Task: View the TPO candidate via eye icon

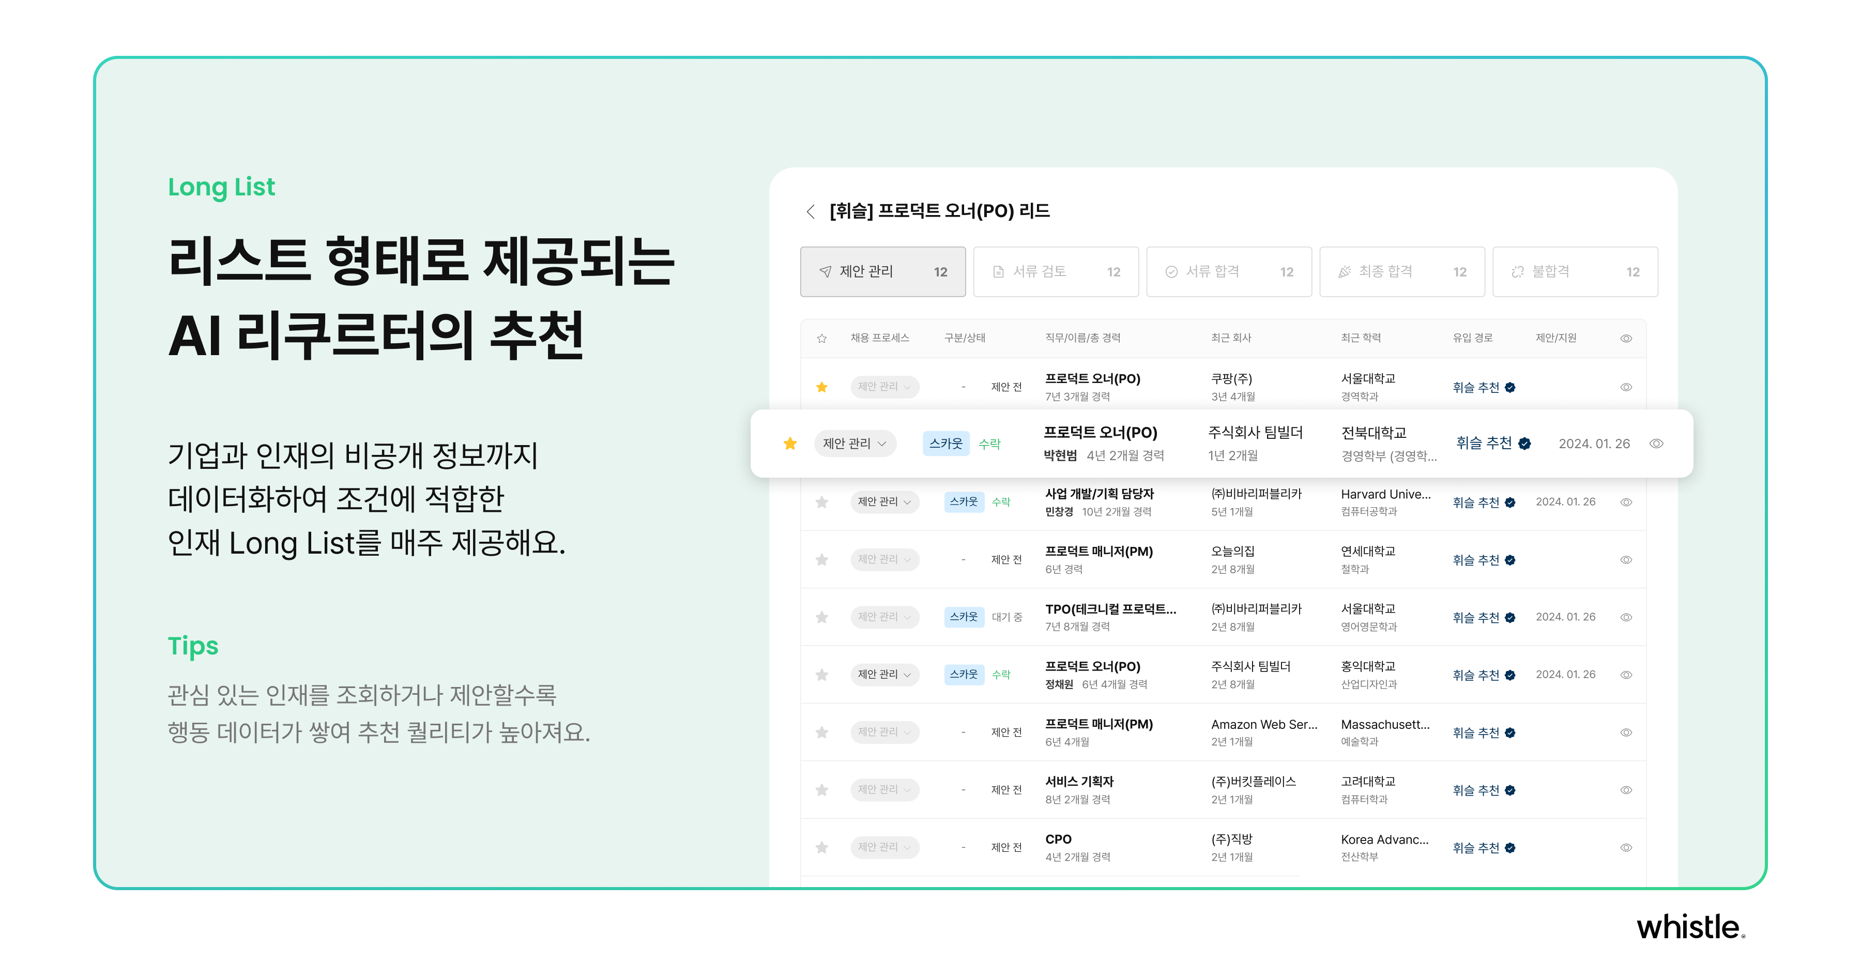Action: point(1625,617)
